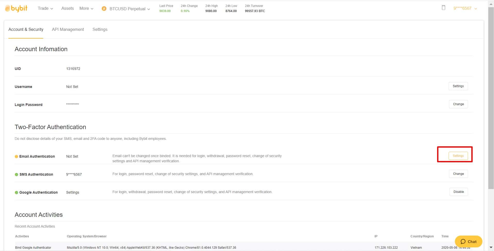Open the Chat support bubble
The image size is (494, 251).
coord(469,241)
